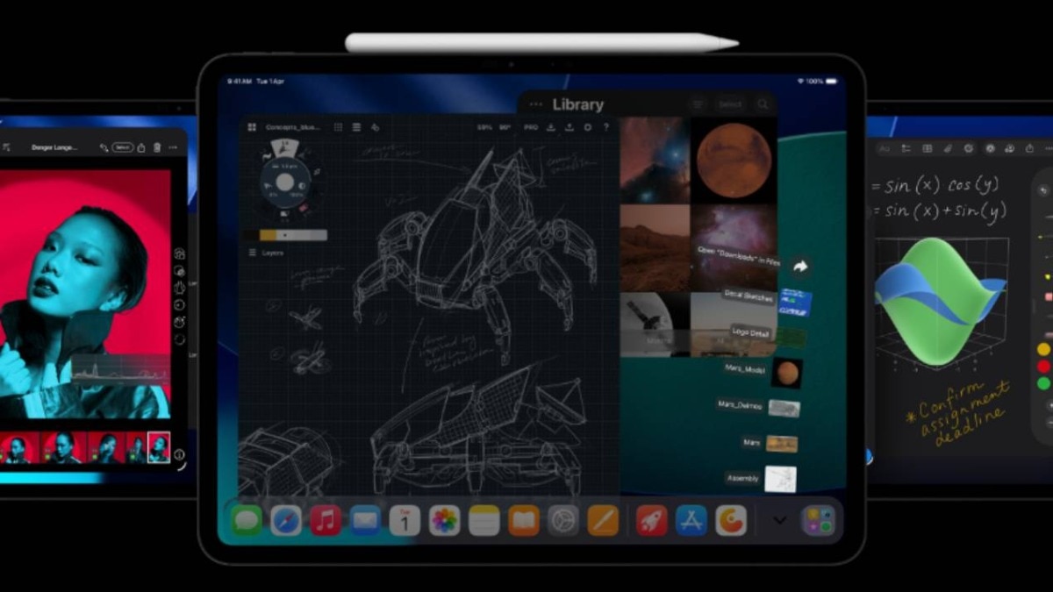The height and width of the screenshot is (592, 1053).
Task: Toggle the lines overlay icon in Concepts toolbar
Action: (x=356, y=127)
